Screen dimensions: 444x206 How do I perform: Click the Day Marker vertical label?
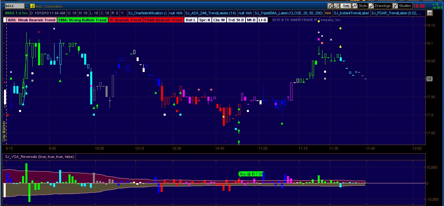[x=4, y=131]
